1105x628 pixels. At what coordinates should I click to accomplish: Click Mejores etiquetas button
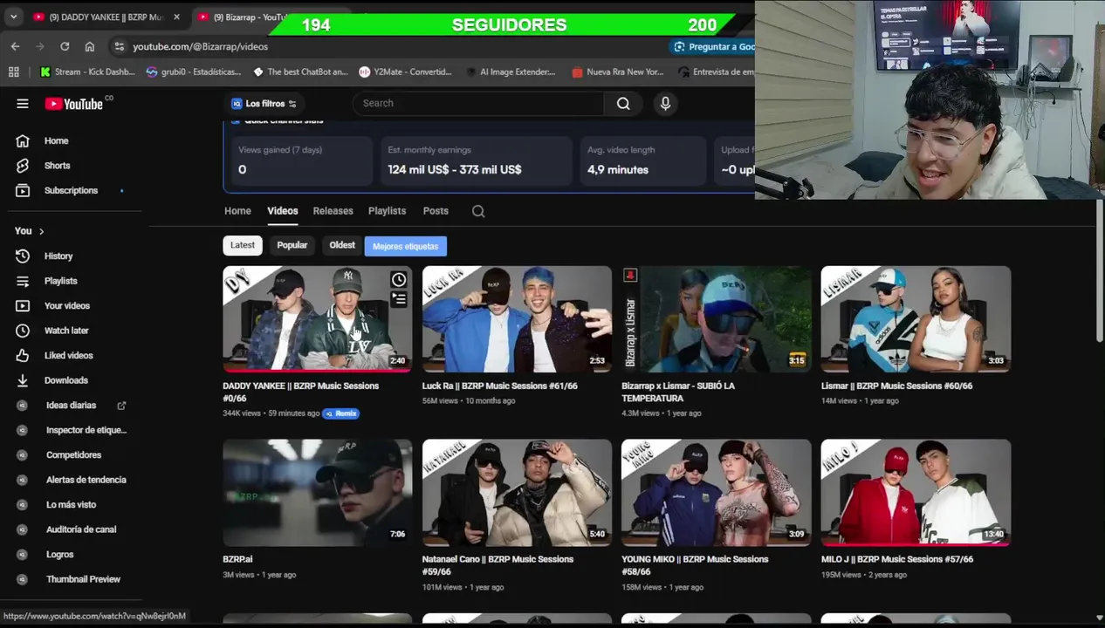tap(406, 246)
